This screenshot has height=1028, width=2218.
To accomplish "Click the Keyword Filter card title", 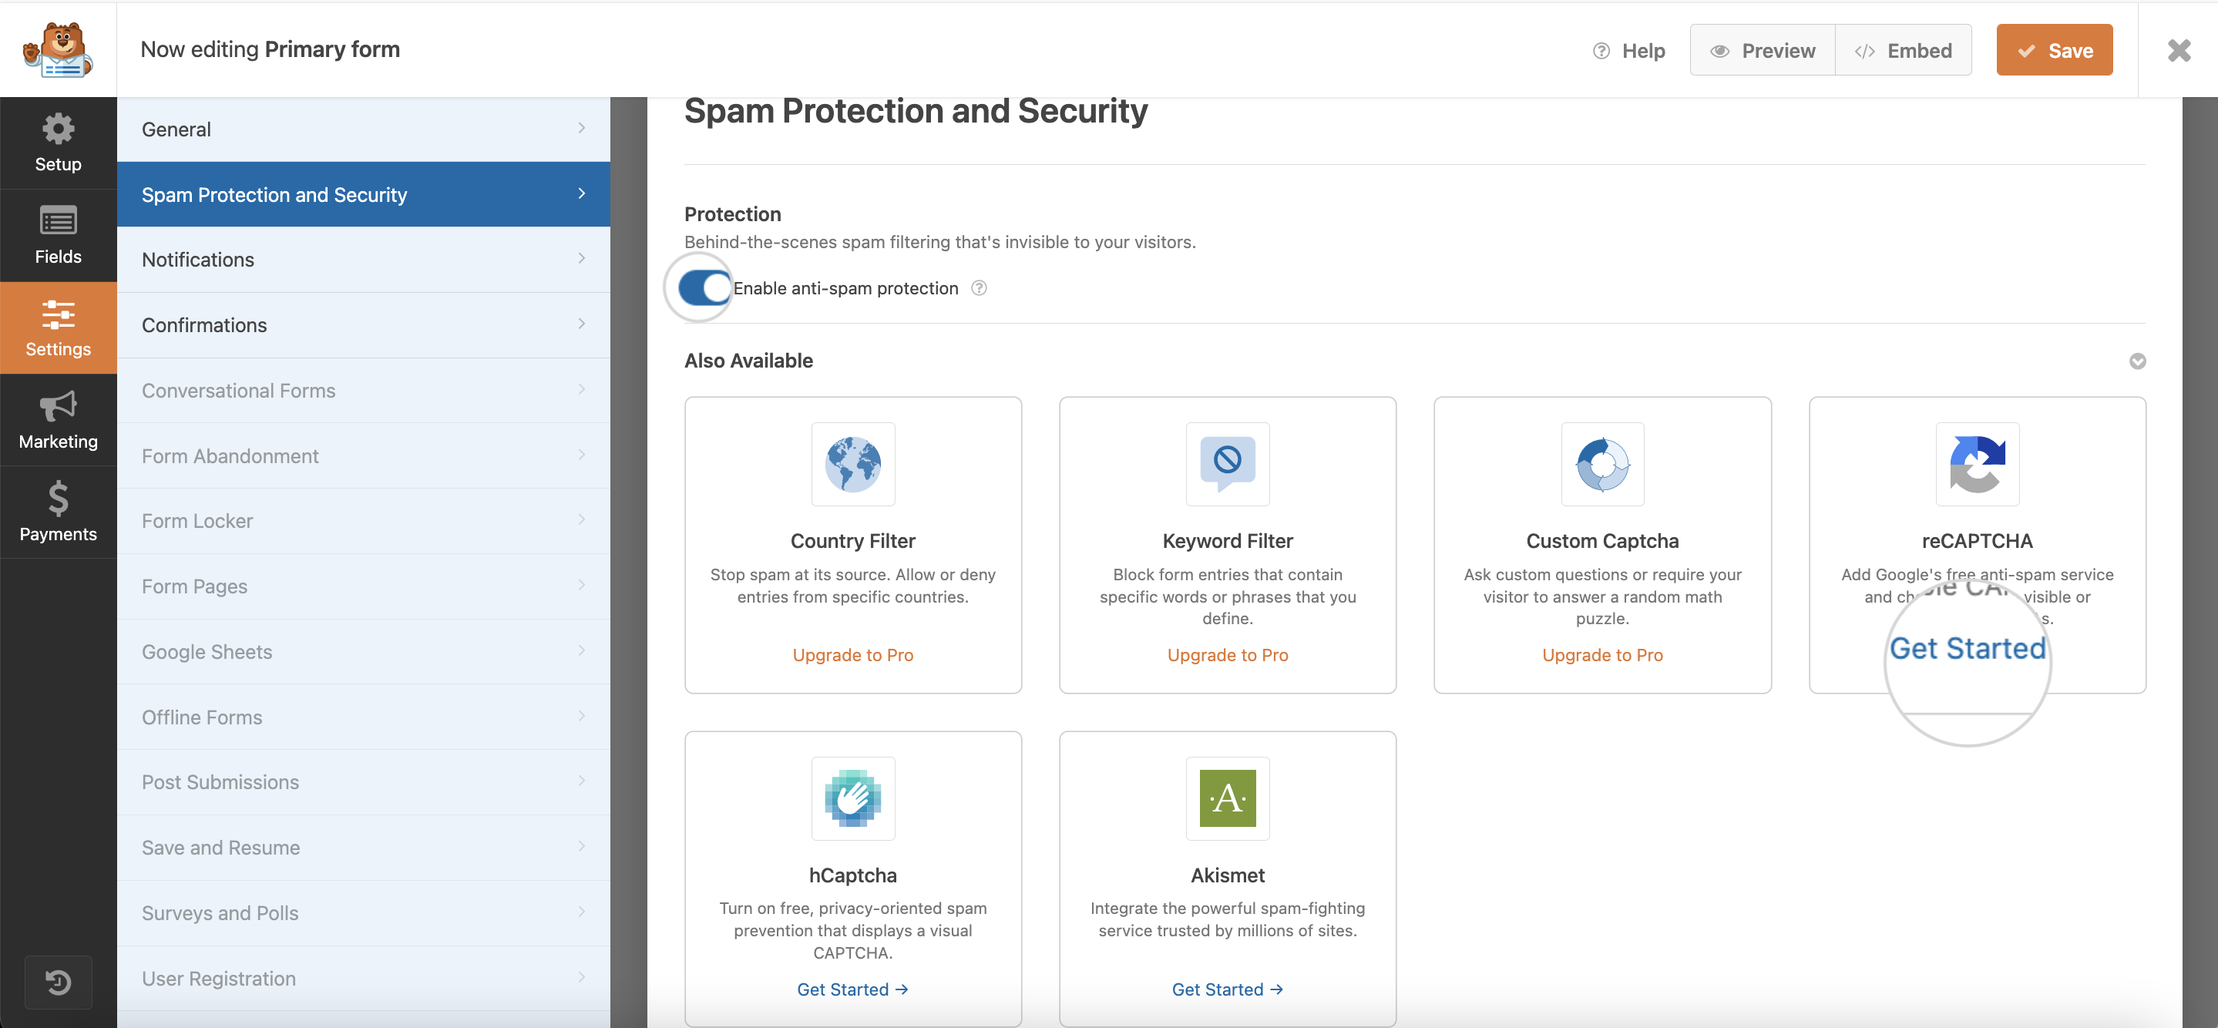I will 1227,541.
